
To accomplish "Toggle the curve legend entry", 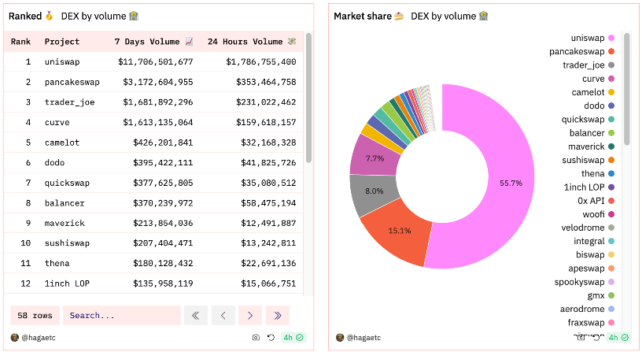I will [x=598, y=78].
